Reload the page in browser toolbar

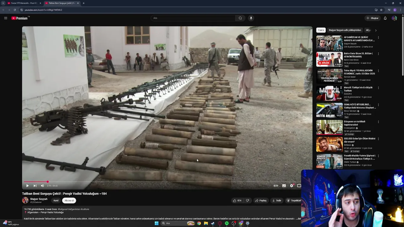click(x=15, y=10)
